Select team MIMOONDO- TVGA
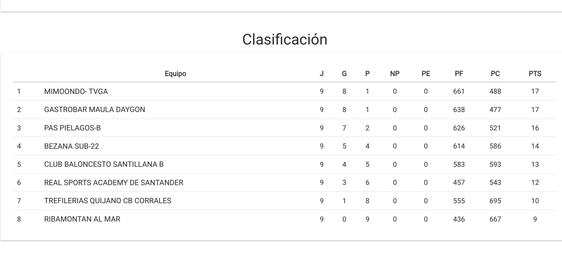This screenshot has width=562, height=253. pos(76,91)
